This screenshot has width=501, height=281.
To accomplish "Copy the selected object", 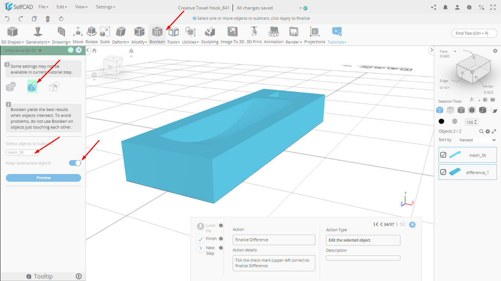I will pyautogui.click(x=34, y=19).
